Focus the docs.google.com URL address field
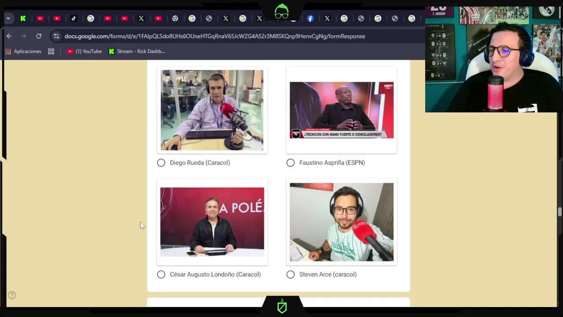Image resolution: width=563 pixels, height=317 pixels. (x=215, y=36)
